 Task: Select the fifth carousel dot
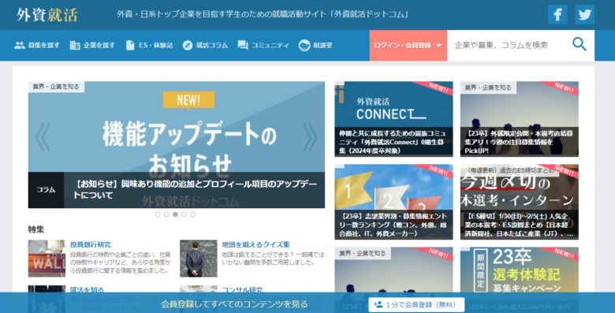[x=192, y=214]
